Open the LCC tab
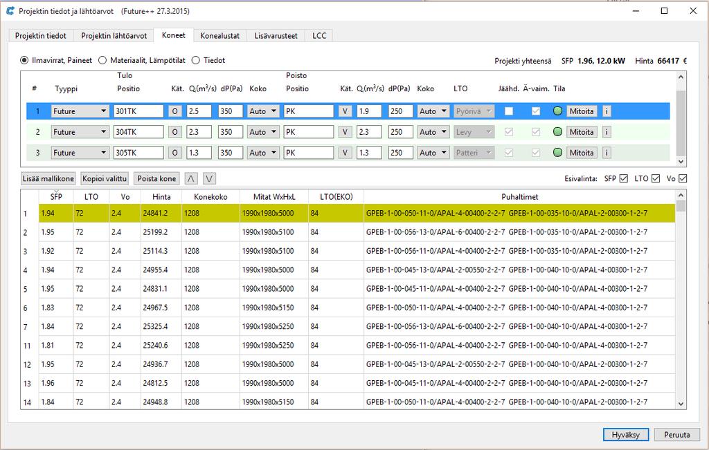This screenshot has width=709, height=450. coord(319,36)
